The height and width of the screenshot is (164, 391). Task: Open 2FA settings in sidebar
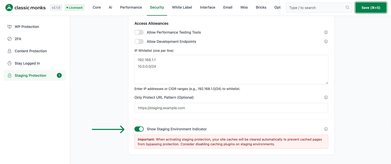click(x=34, y=39)
